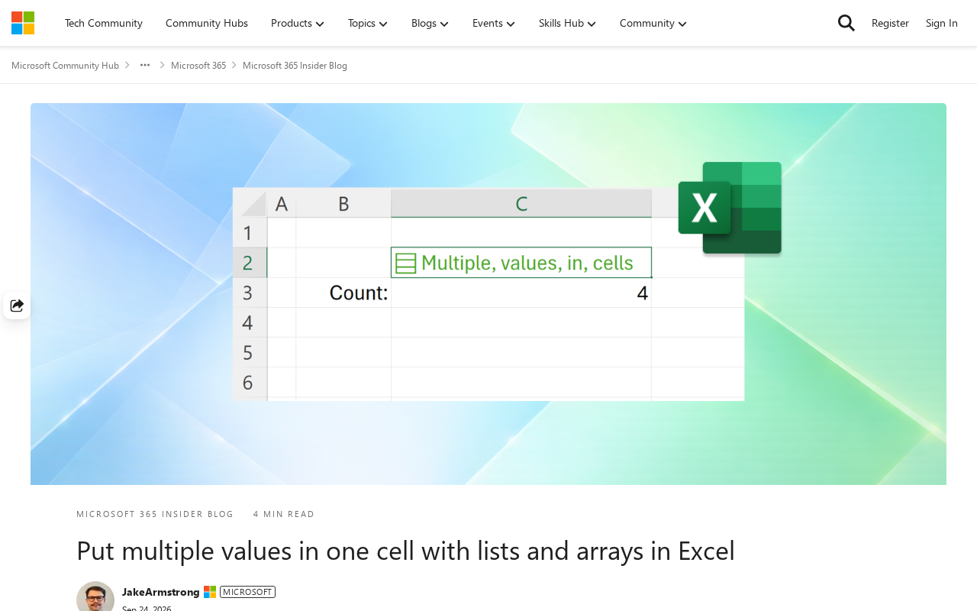Expand the Community dropdown
Screen dimensions: 977x611
[x=653, y=23]
